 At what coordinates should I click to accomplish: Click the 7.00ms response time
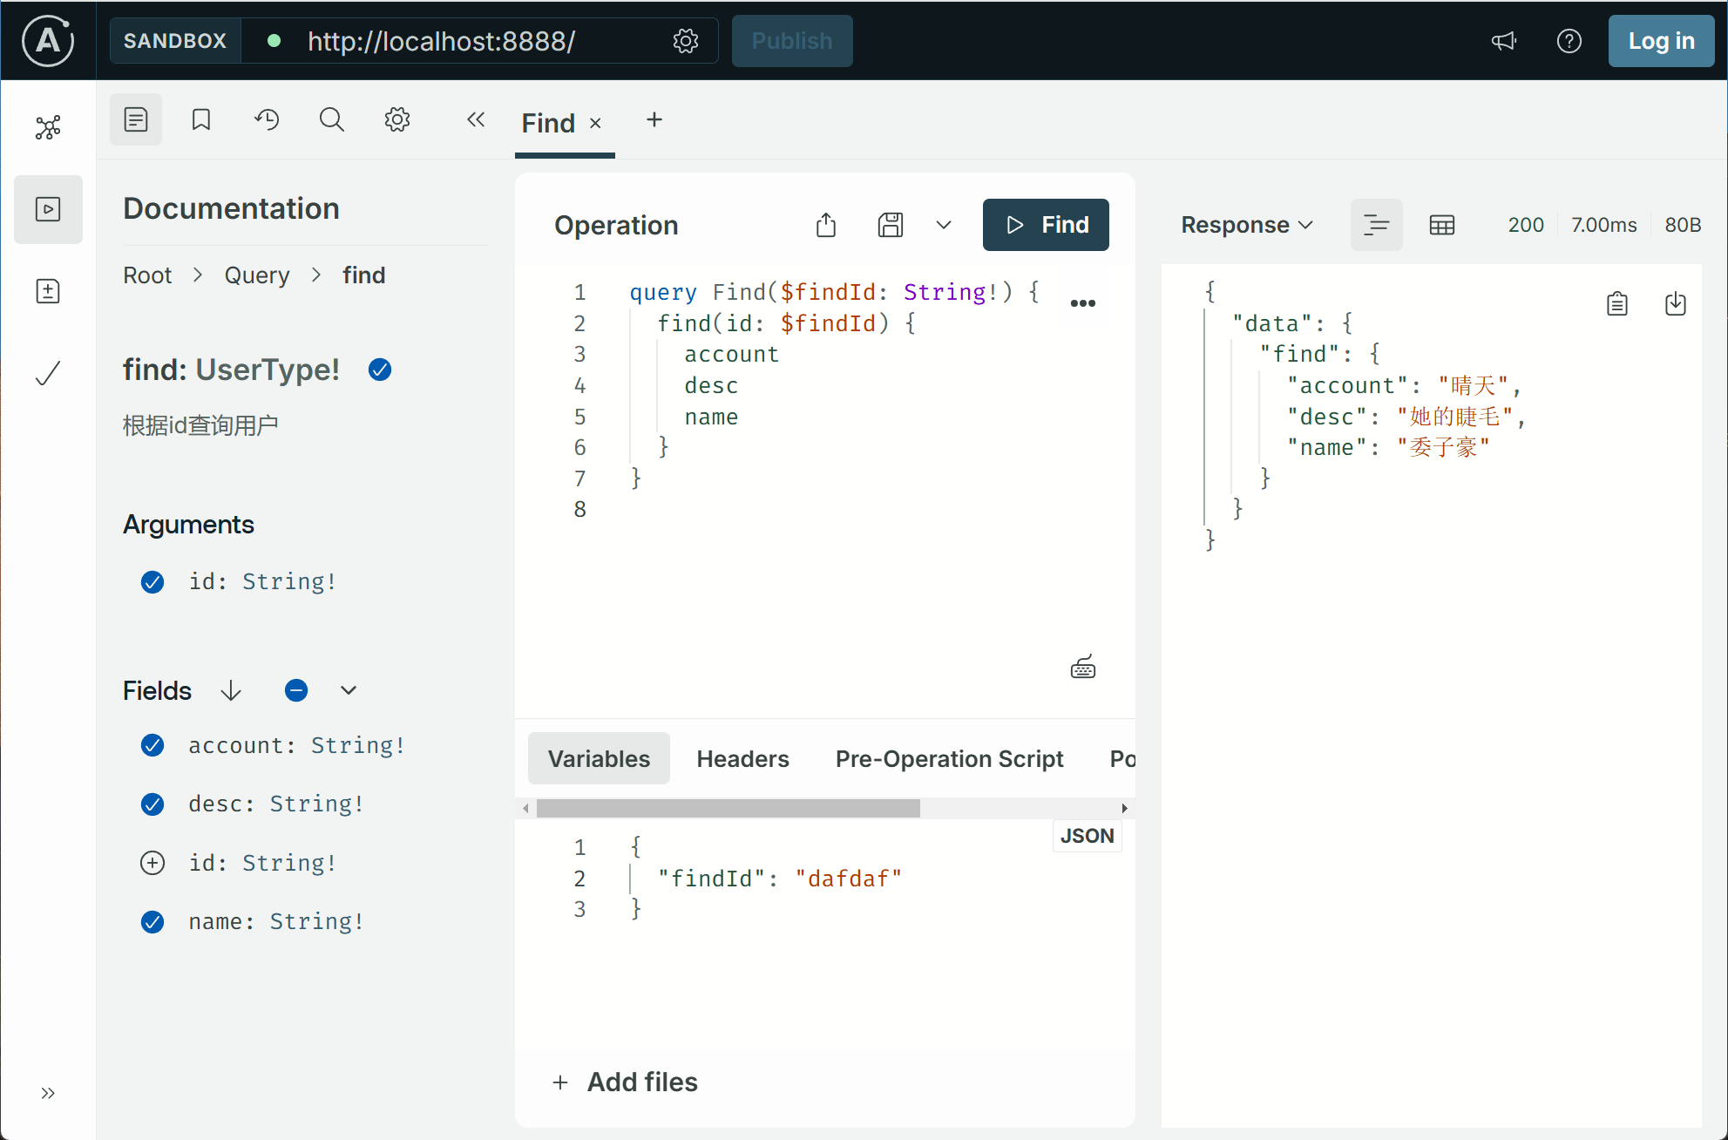pyautogui.click(x=1603, y=225)
